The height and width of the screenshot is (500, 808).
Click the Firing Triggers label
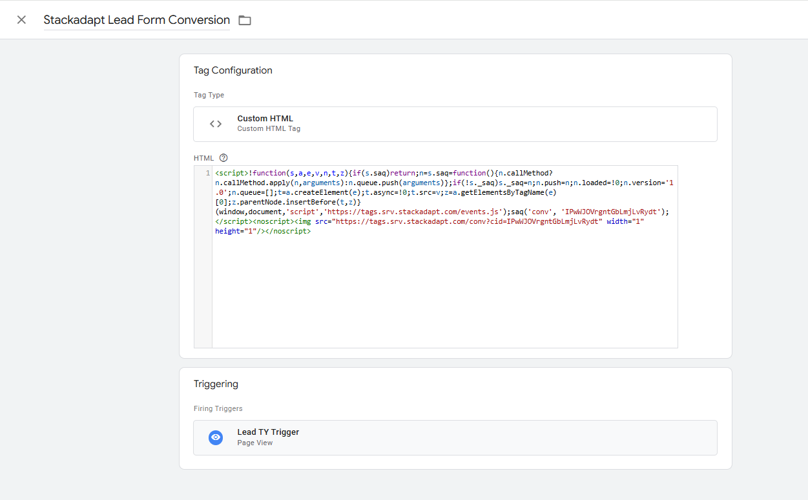tap(218, 408)
